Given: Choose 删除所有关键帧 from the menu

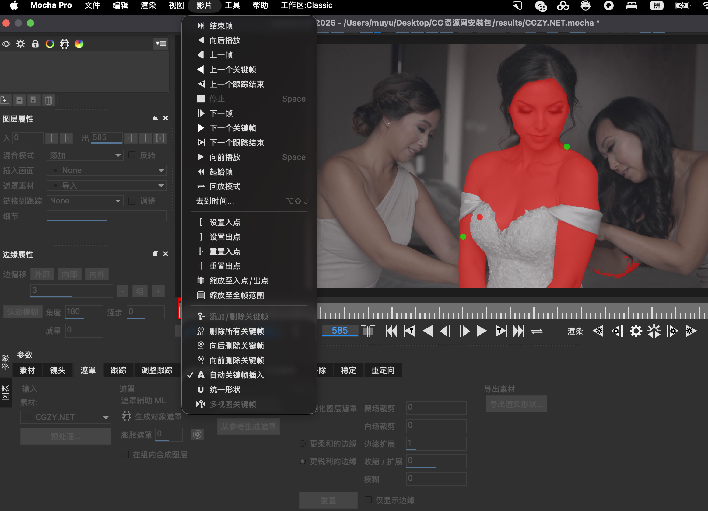Looking at the screenshot, I should pos(236,331).
